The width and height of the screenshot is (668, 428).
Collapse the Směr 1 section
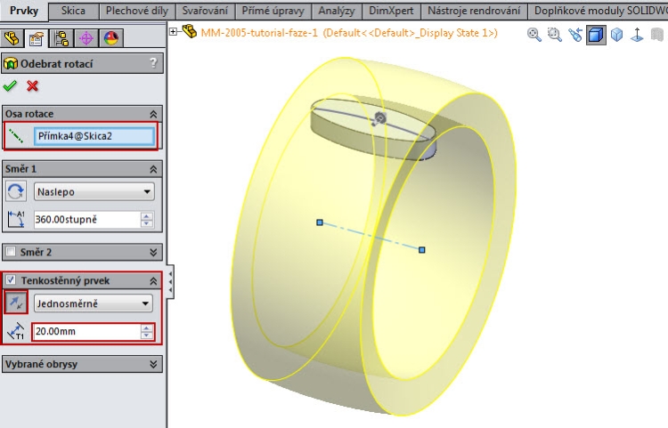click(153, 169)
